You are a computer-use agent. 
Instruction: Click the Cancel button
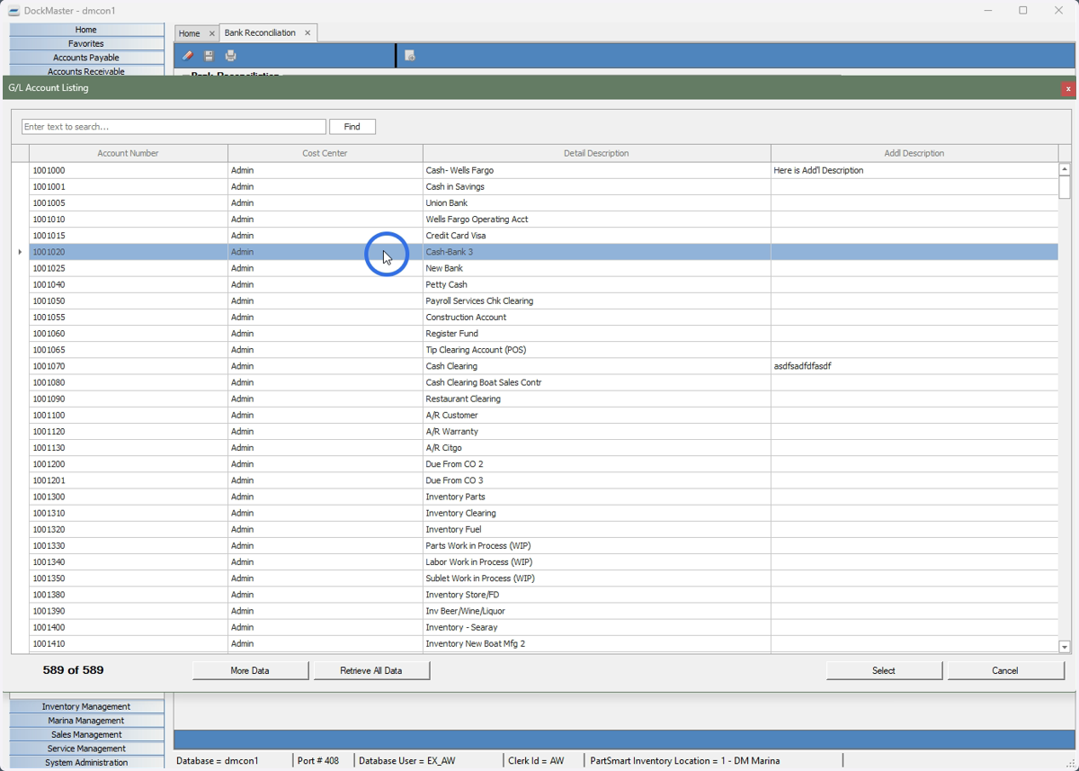click(x=1005, y=670)
